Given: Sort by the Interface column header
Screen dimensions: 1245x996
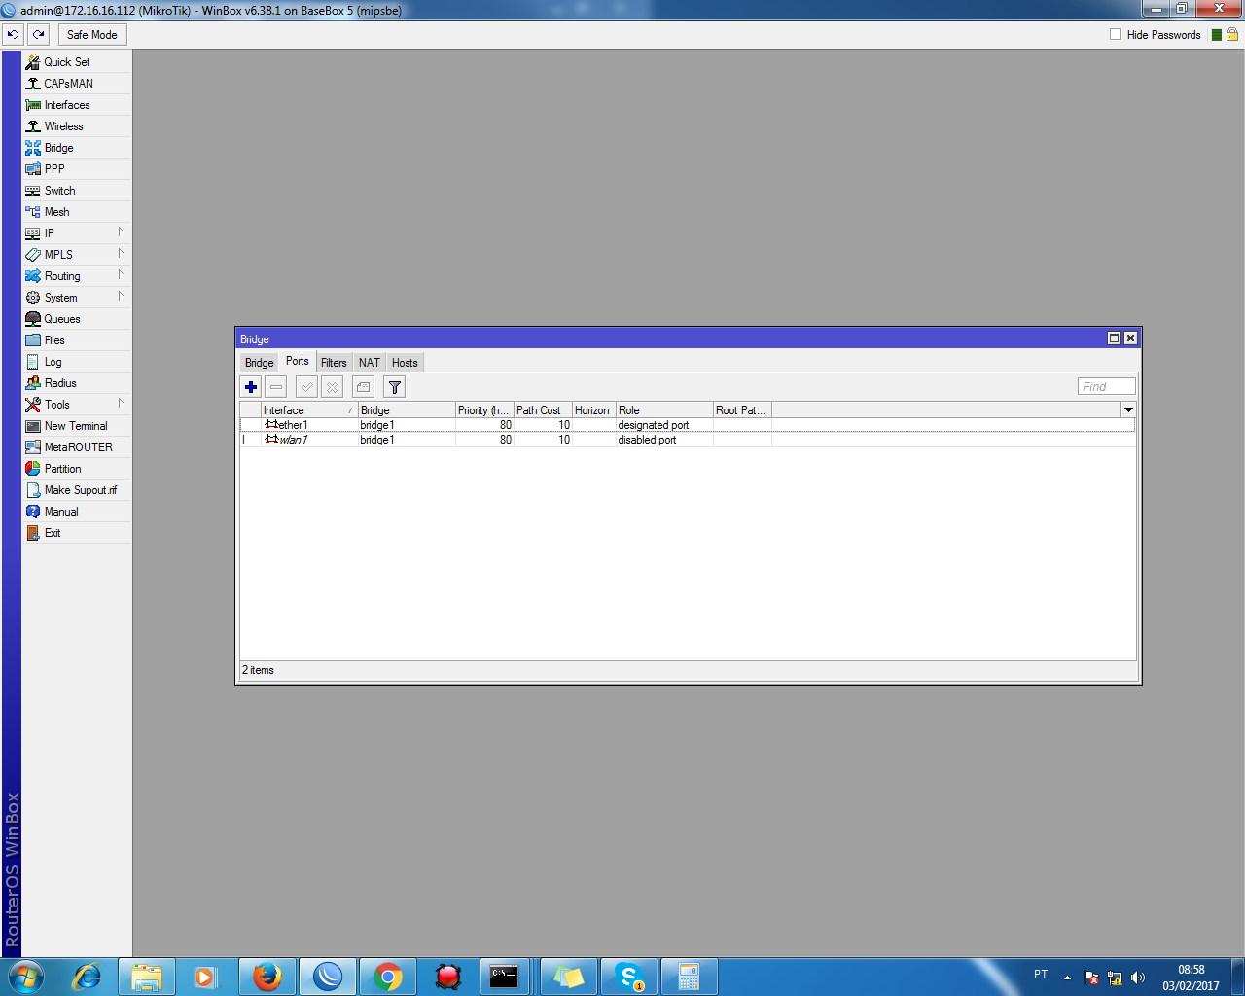Looking at the screenshot, I should point(308,410).
